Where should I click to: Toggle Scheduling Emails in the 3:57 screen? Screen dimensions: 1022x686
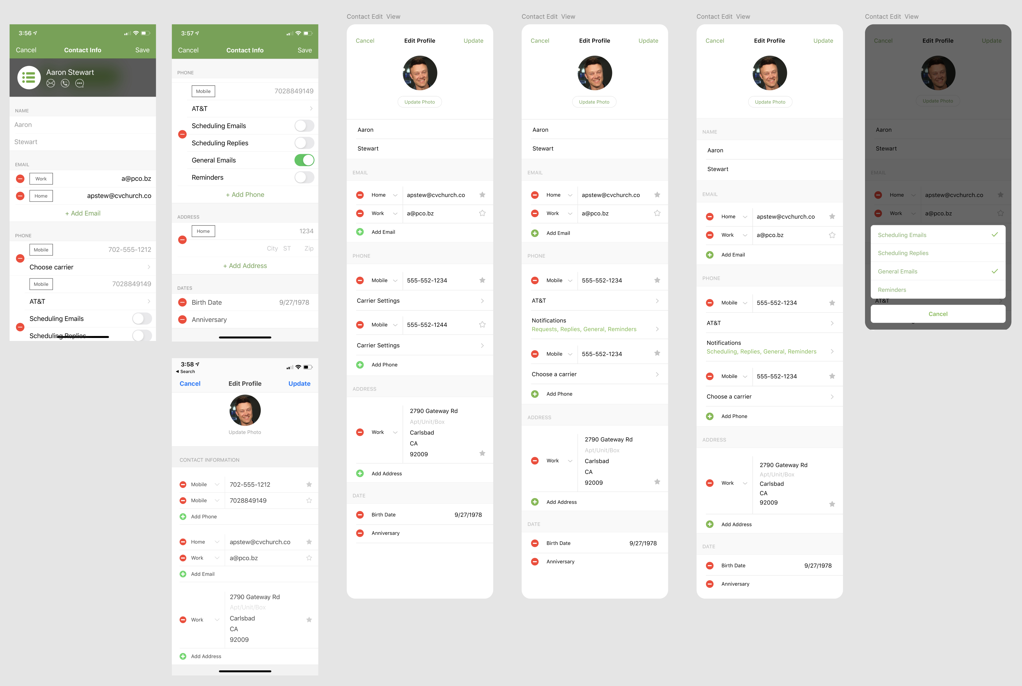click(x=304, y=126)
